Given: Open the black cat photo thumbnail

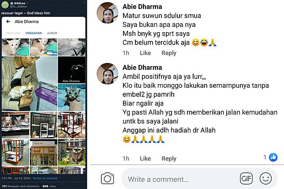Looking at the screenshot, I should coord(72,70).
